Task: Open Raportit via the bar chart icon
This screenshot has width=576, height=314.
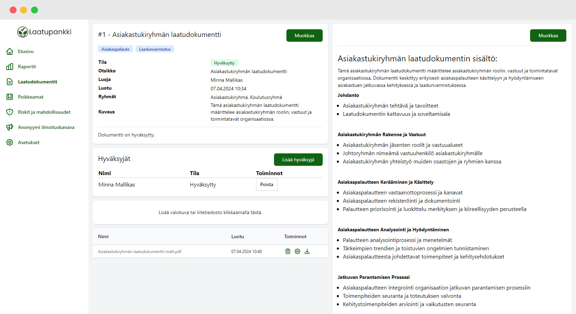Action: 10,67
